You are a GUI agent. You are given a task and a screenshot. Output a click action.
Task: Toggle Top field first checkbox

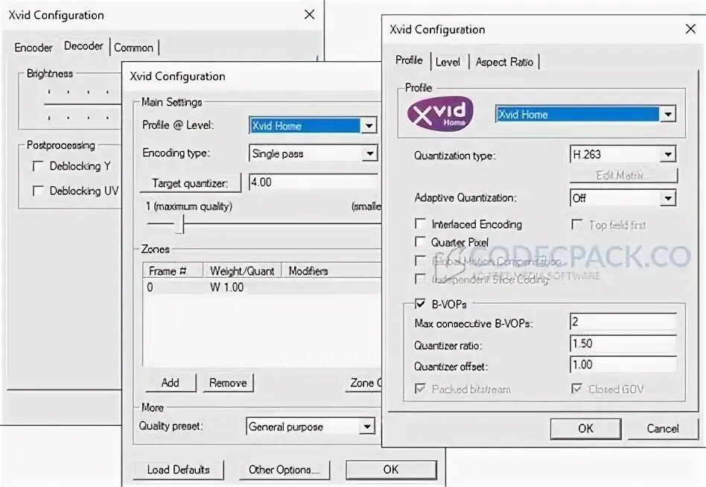pos(576,223)
